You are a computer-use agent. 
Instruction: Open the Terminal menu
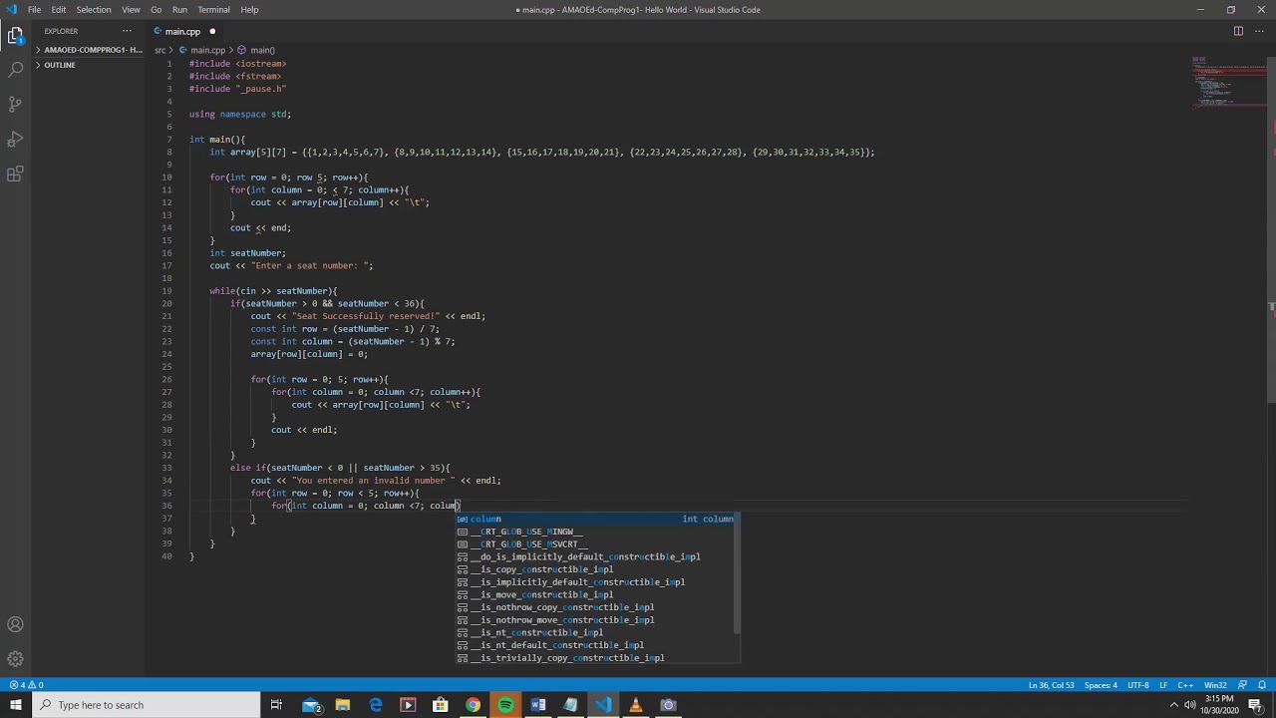[213, 10]
